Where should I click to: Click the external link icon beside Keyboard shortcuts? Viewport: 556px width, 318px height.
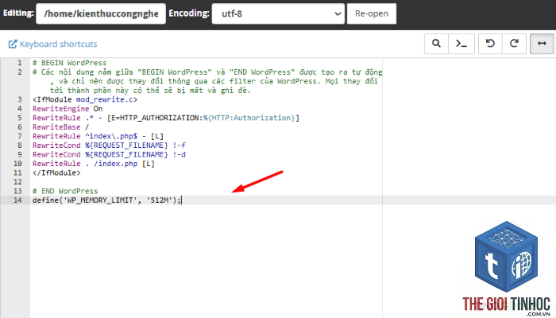[13, 44]
